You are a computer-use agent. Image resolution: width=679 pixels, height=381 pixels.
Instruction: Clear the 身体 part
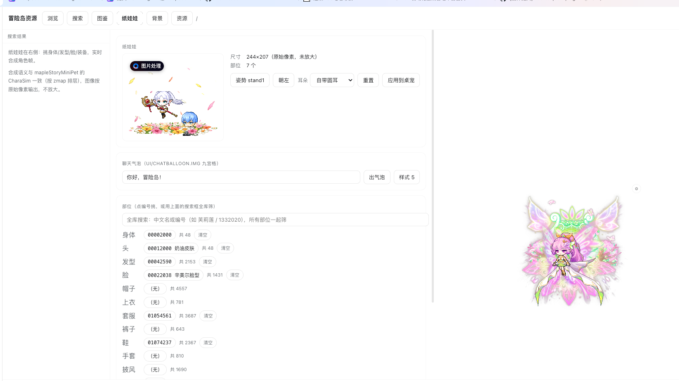pyautogui.click(x=203, y=235)
